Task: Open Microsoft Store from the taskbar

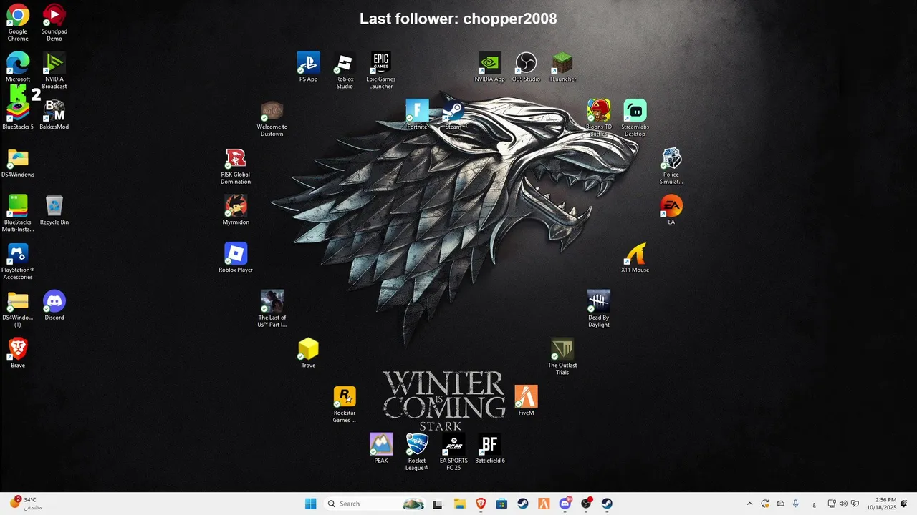Action: pos(501,504)
